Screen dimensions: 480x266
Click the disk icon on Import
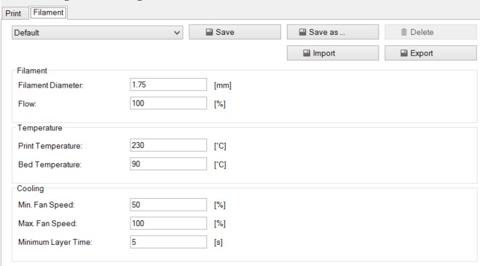click(x=307, y=53)
